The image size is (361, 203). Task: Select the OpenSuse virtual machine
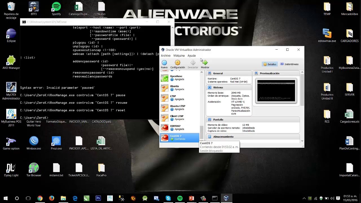[x=180, y=78]
